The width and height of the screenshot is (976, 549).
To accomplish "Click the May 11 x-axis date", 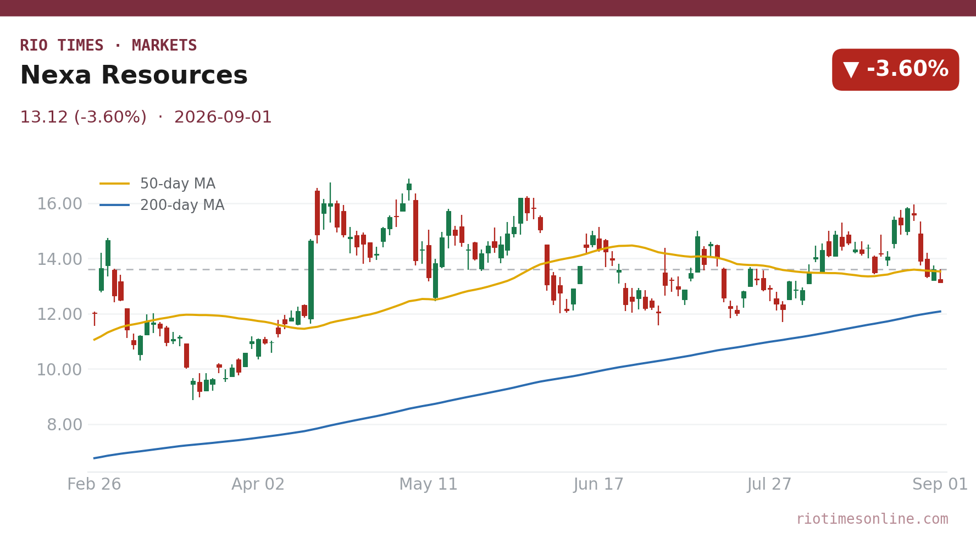I will click(429, 484).
